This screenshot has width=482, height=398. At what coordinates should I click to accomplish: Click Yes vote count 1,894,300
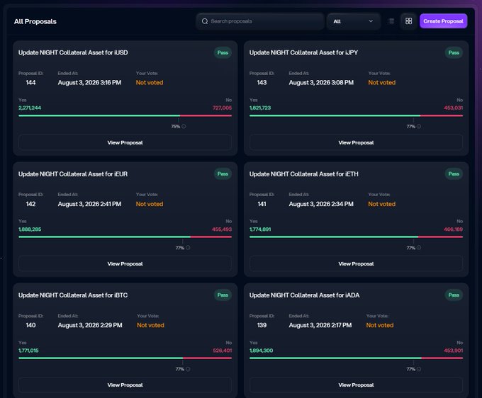(262, 351)
